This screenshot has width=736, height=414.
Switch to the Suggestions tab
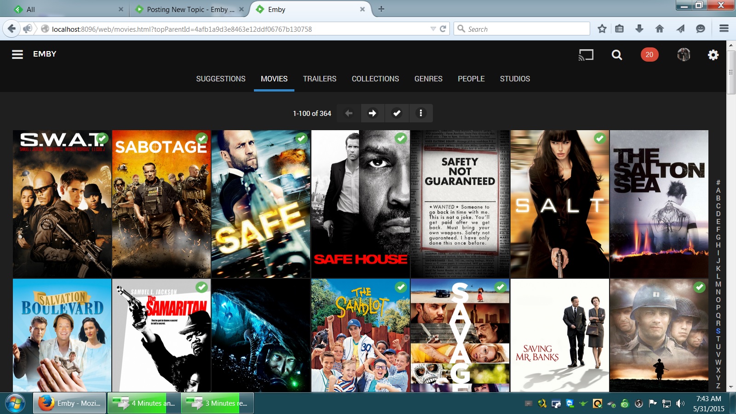point(221,79)
